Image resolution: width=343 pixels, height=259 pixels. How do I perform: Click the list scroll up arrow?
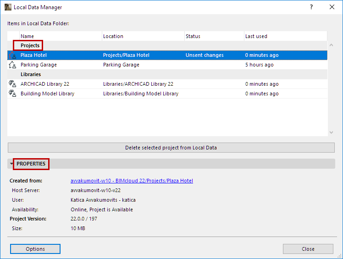tap(331, 45)
